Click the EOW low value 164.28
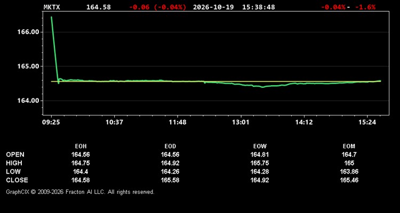Image resolution: width=400 pixels, height=213 pixels. click(x=260, y=171)
